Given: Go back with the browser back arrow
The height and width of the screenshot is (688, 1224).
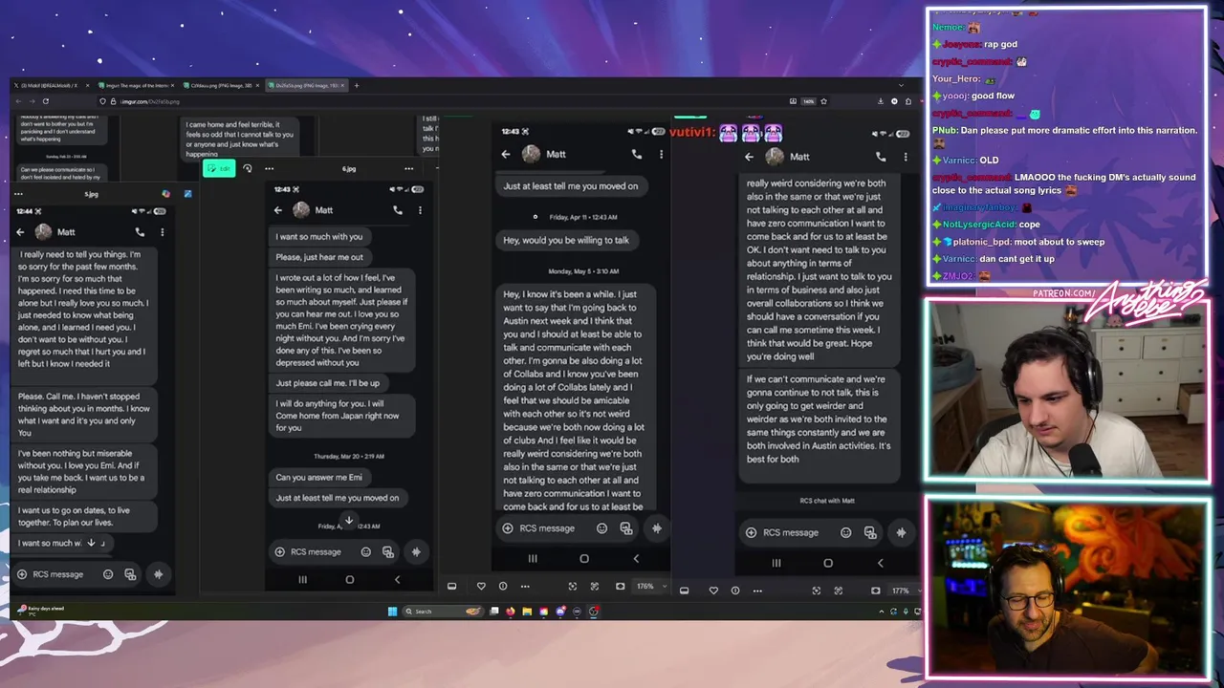Looking at the screenshot, I should point(19,101).
